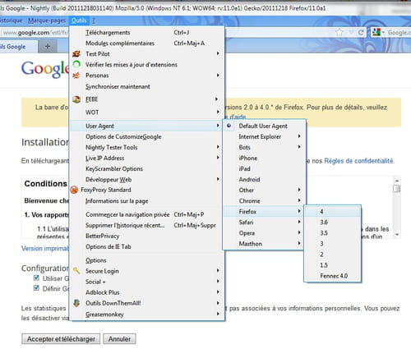Select Firefox 3.5 user agent
411x349 pixels.
click(x=333, y=233)
